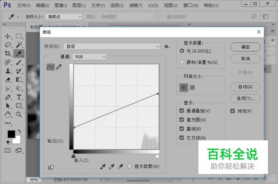Click the 确定 button
278x184 pixels.
(x=245, y=47)
